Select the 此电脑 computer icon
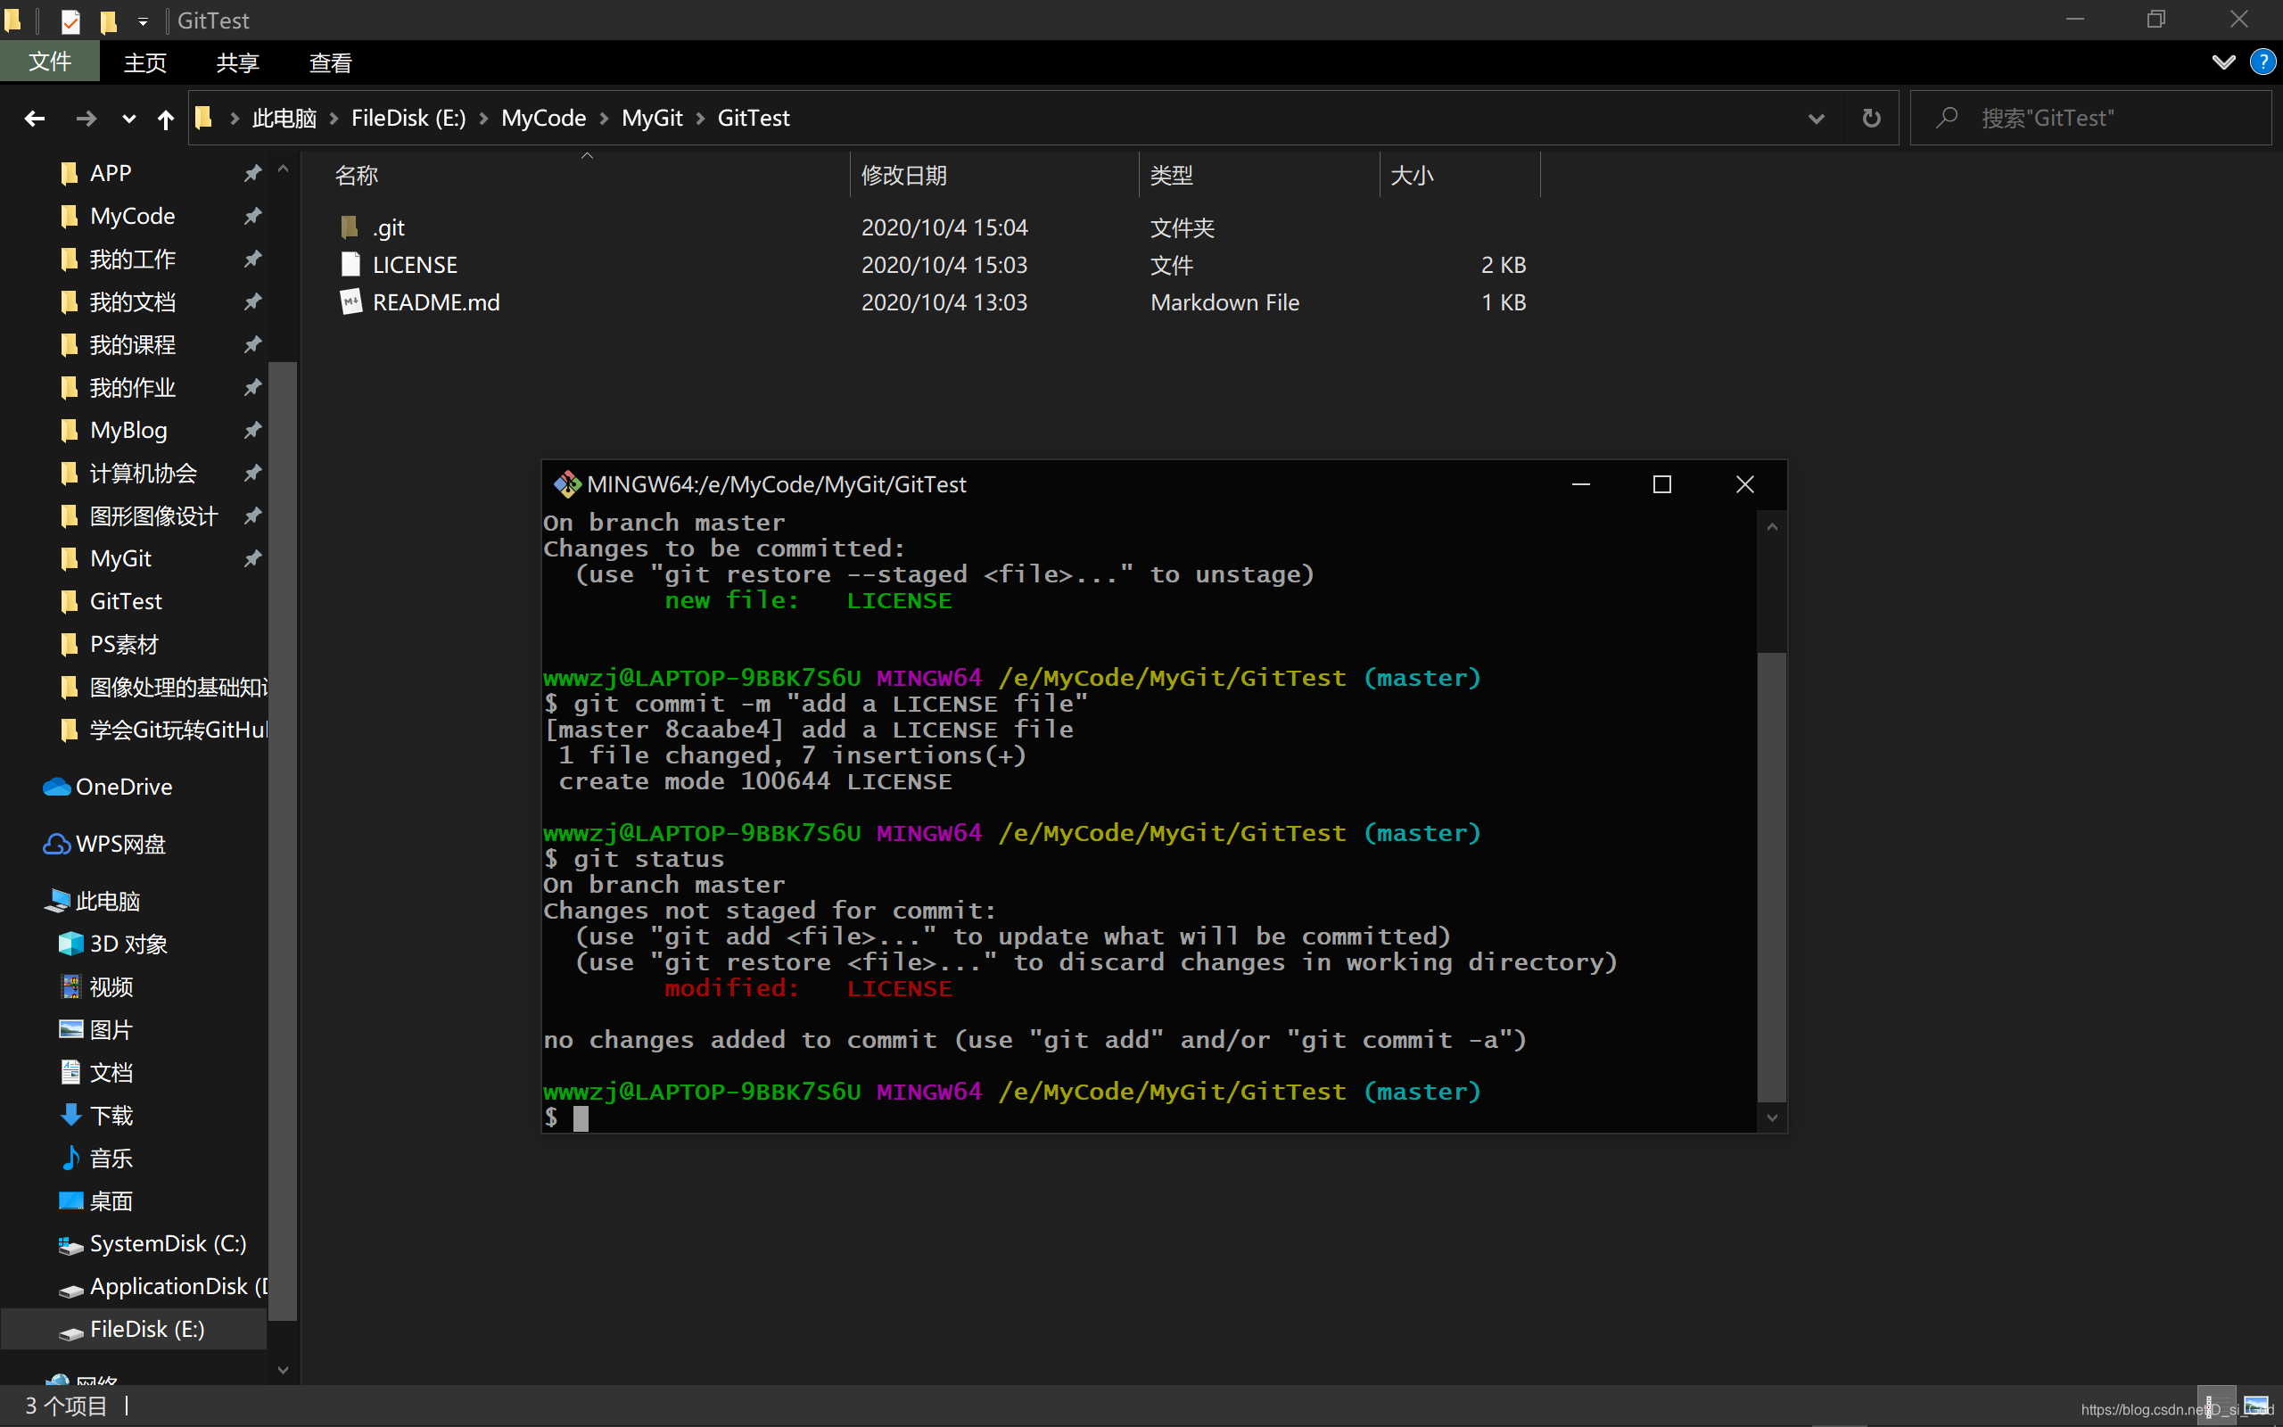This screenshot has height=1427, width=2283. (x=58, y=902)
